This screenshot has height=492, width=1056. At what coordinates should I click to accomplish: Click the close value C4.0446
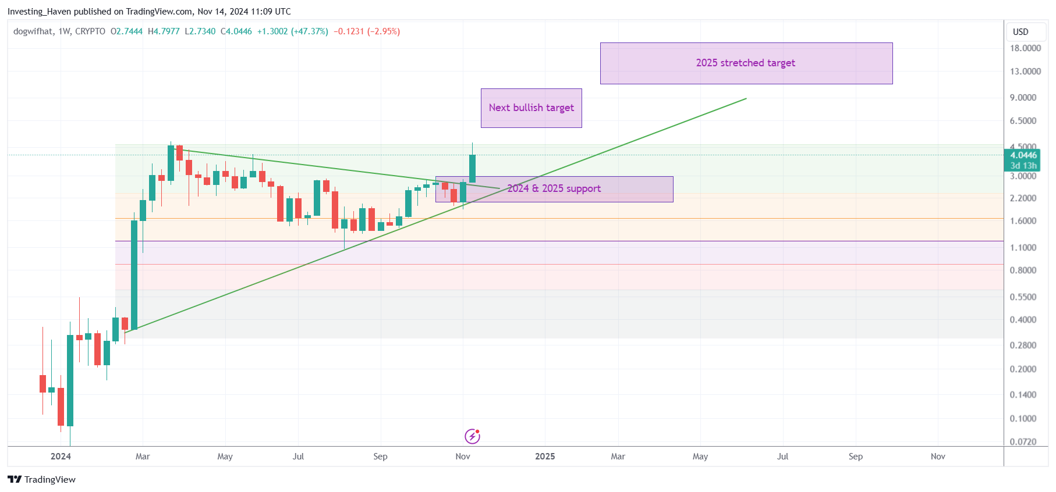(x=236, y=31)
